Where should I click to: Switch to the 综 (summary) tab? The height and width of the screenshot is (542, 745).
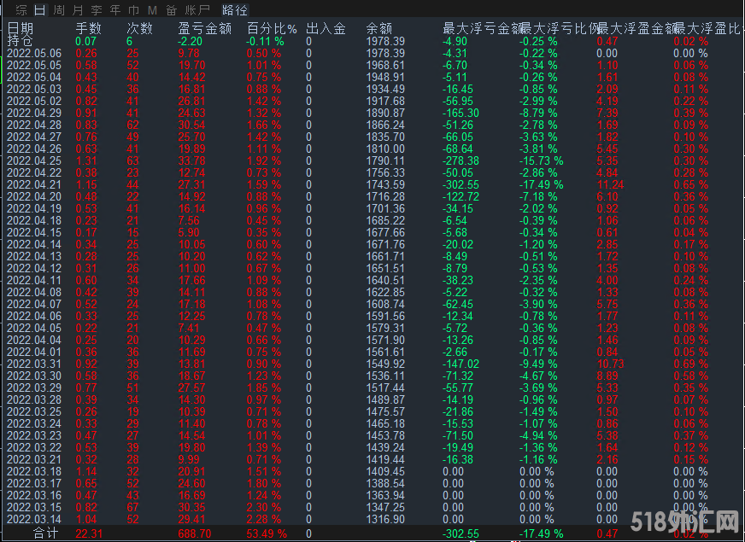[x=21, y=10]
